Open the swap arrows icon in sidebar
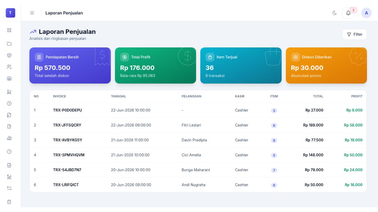This screenshot has height=212, width=378. [x=9, y=188]
